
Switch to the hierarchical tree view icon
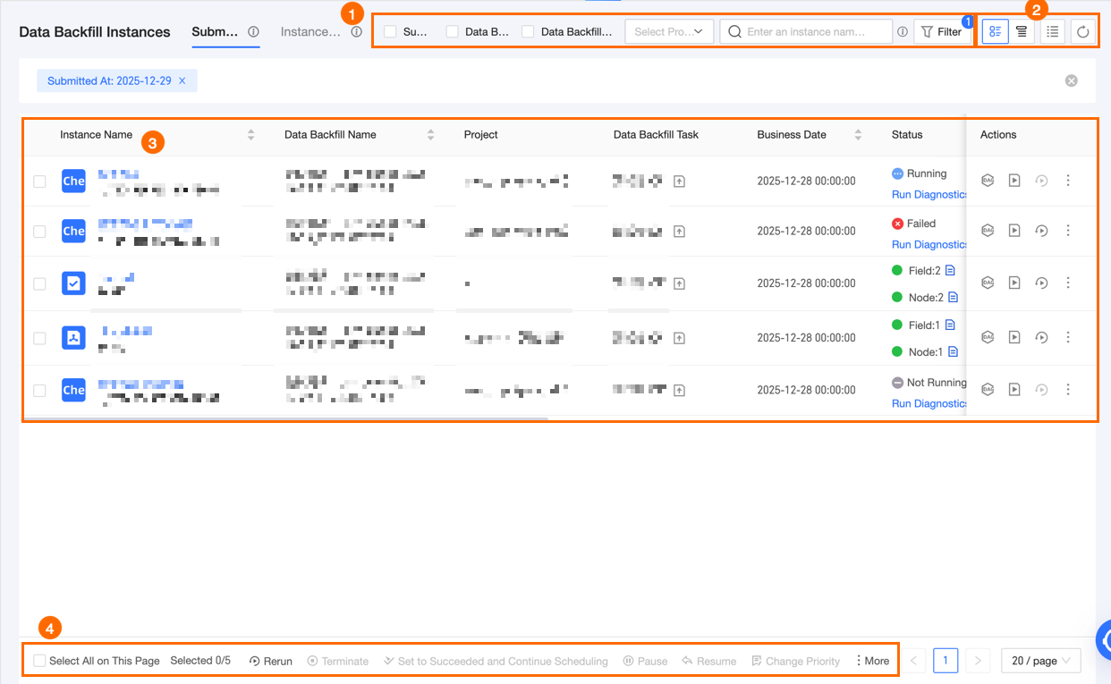click(x=1022, y=31)
